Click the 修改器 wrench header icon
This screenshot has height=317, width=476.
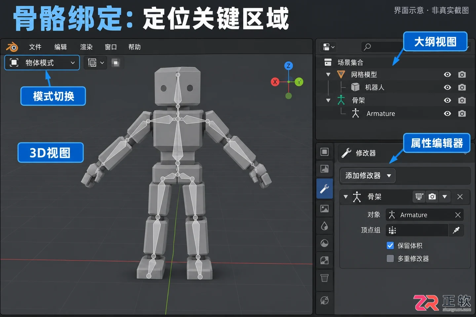coord(346,153)
